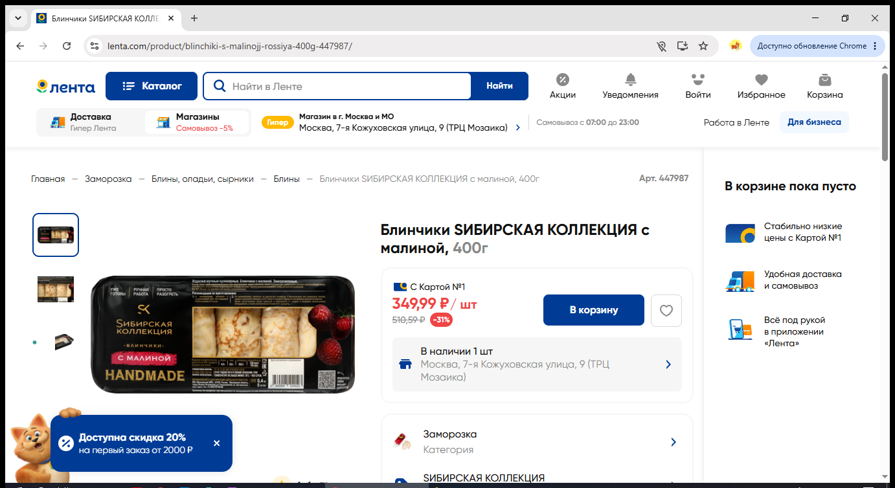Go back to previous page
The image size is (895, 488).
coord(20,46)
